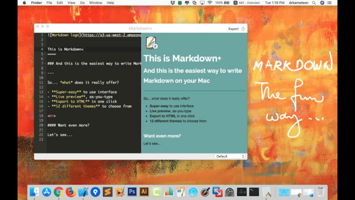Click the Export button label
The width and height of the screenshot is (355, 200).
[x=233, y=29]
